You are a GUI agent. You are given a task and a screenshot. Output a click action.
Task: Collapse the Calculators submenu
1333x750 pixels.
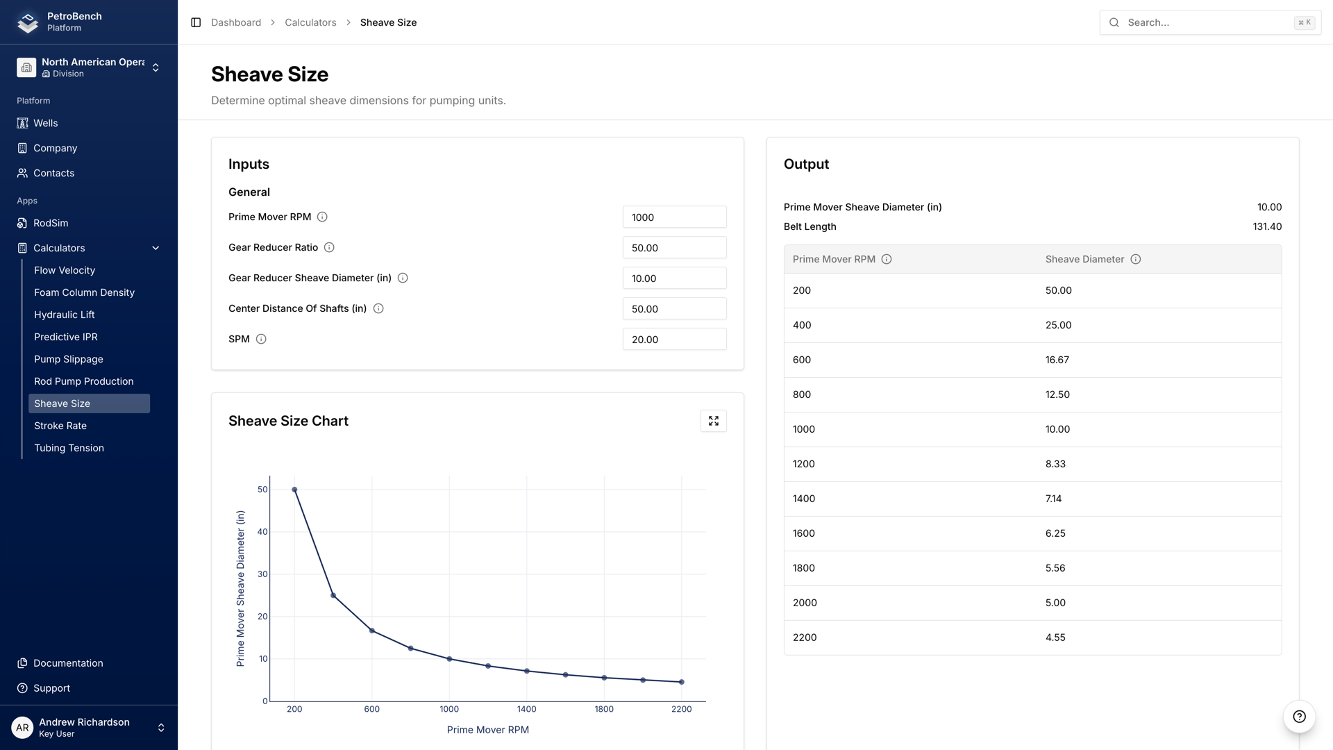156,247
